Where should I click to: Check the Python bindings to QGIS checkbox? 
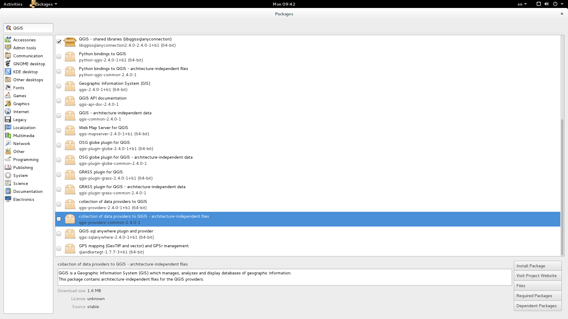point(59,56)
